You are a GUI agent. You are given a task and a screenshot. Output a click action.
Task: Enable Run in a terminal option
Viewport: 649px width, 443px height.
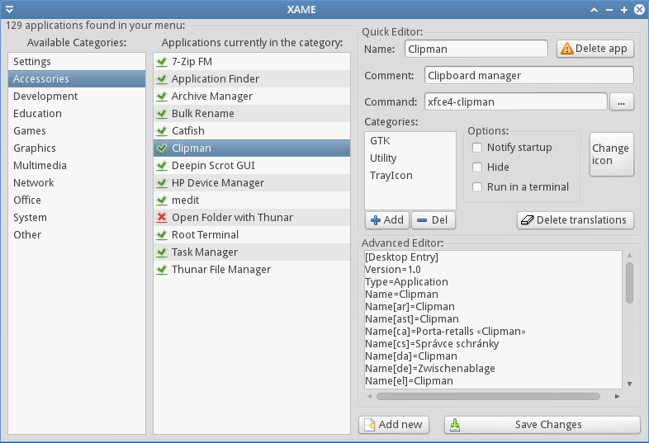click(x=477, y=187)
